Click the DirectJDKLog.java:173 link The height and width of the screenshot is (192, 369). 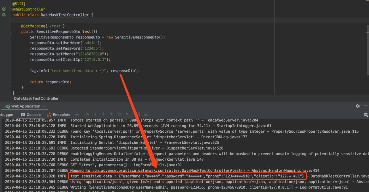point(225,137)
